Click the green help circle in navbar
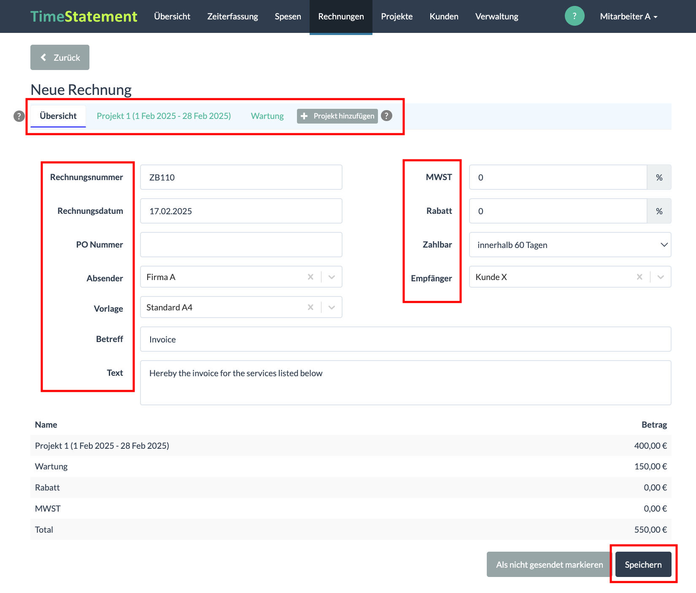 point(574,16)
